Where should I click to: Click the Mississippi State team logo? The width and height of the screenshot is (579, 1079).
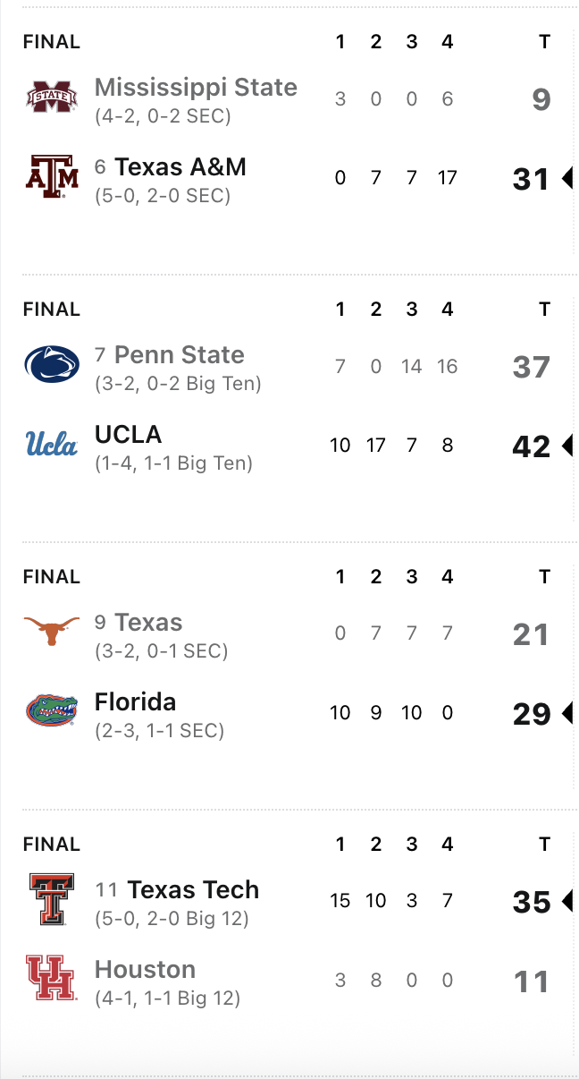click(52, 98)
